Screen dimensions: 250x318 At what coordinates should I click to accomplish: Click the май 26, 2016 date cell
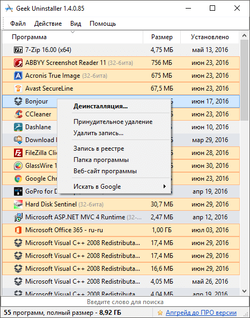click(x=210, y=282)
